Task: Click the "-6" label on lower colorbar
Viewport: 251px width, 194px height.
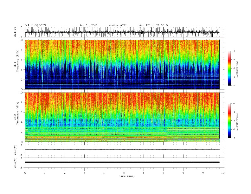Action: click(234, 129)
